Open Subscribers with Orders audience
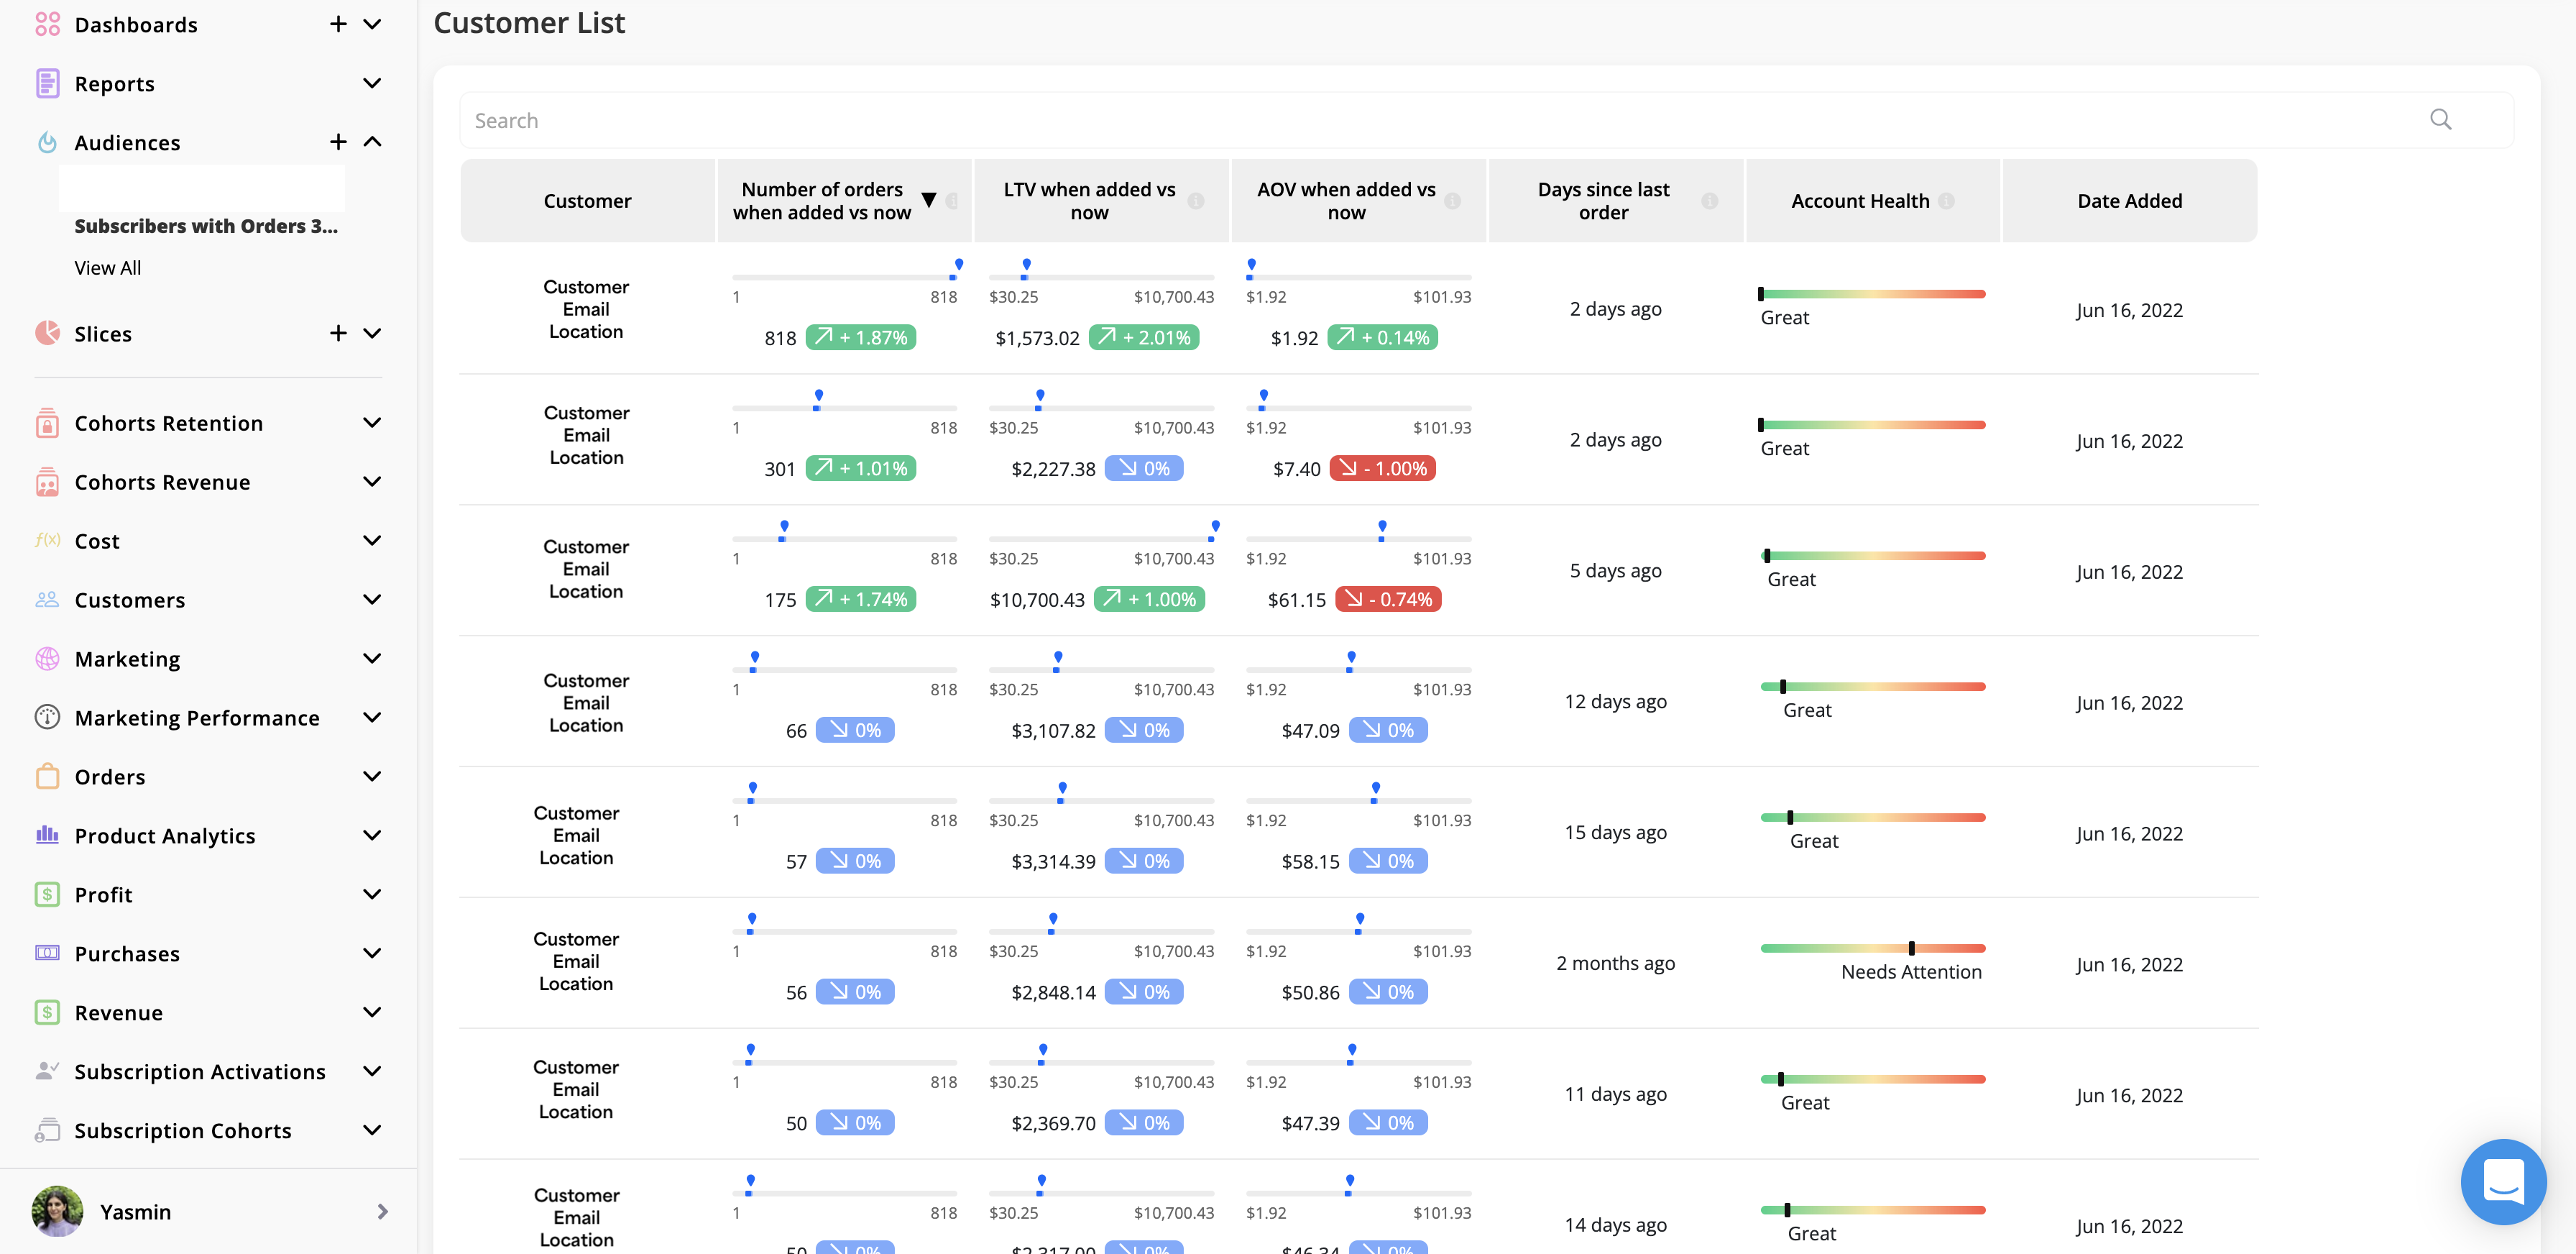Viewport: 2576px width, 1254px height. point(206,226)
